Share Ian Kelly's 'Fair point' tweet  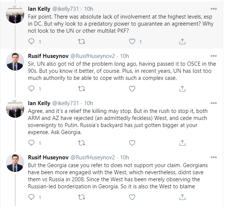point(182,42)
